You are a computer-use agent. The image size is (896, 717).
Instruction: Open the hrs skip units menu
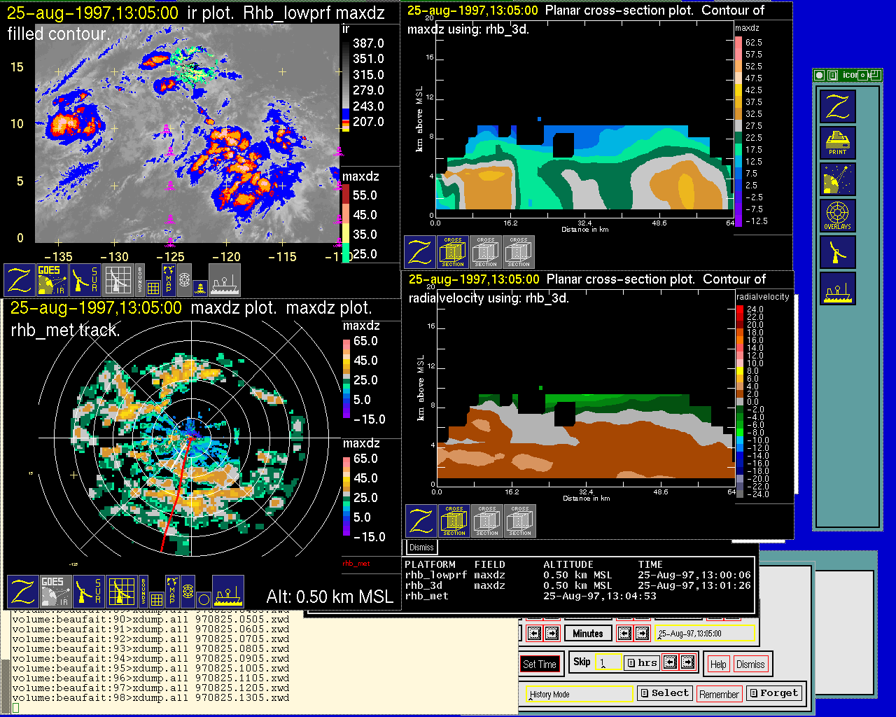641,662
